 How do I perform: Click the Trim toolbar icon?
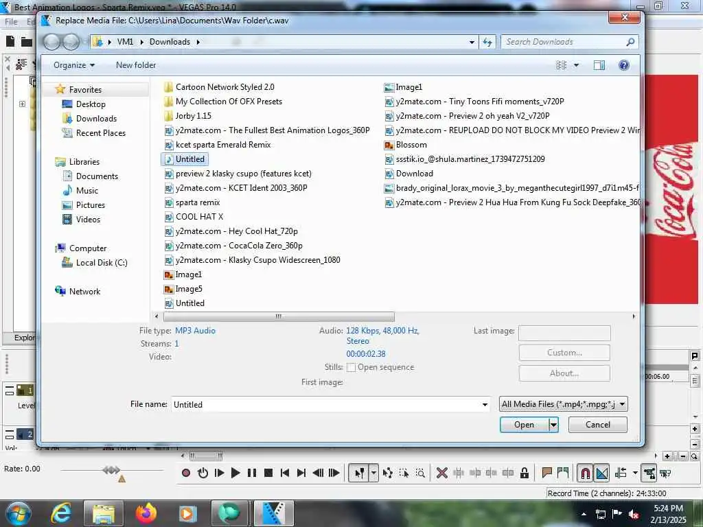point(458,473)
